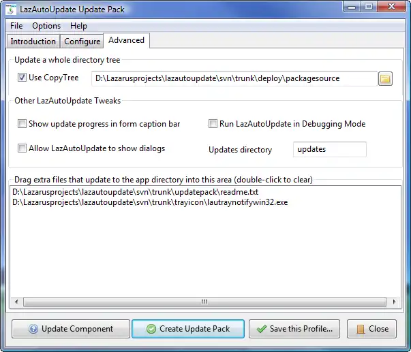The height and width of the screenshot is (352, 411).
Task: Close the window with the title bar X
Action: click(x=391, y=6)
